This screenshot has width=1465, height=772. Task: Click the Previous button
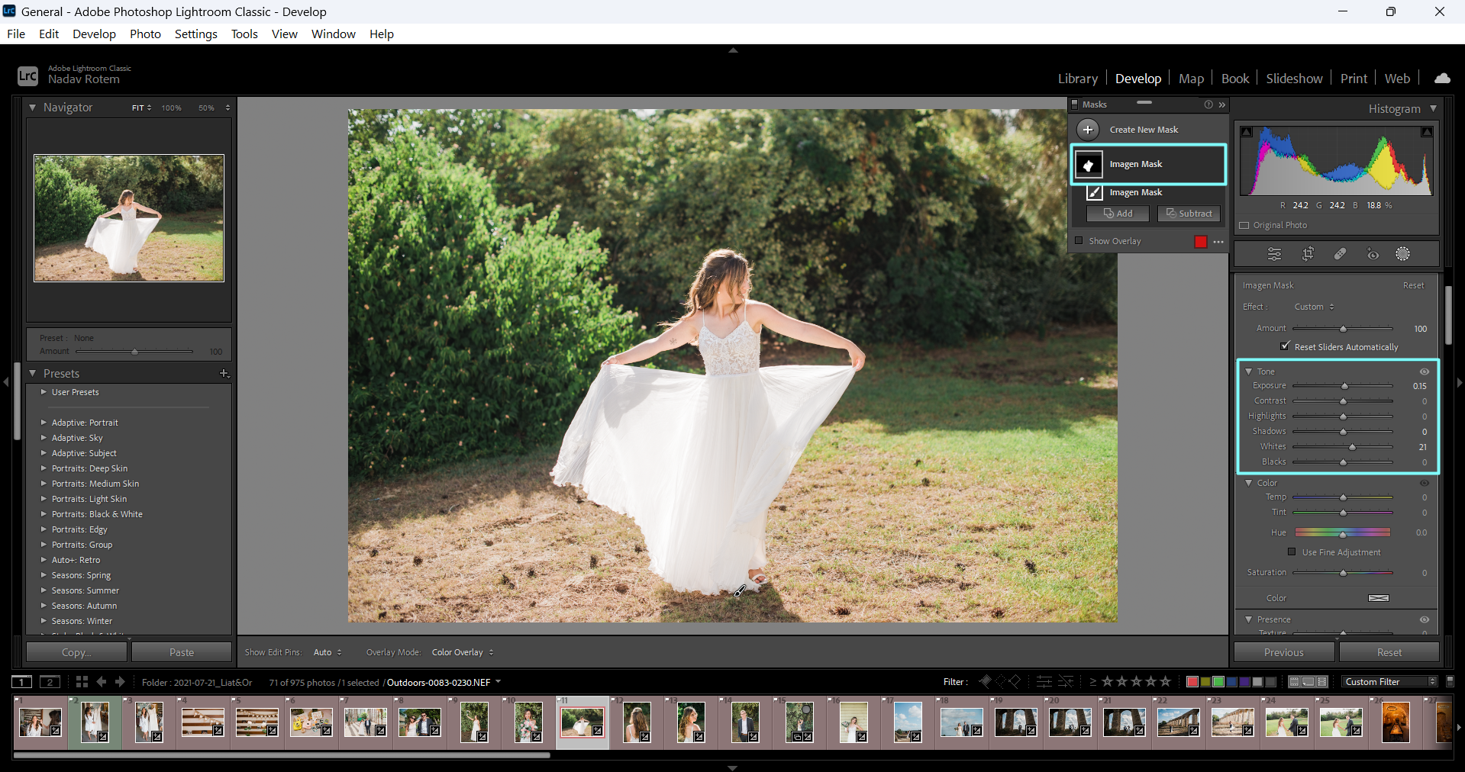1284,652
